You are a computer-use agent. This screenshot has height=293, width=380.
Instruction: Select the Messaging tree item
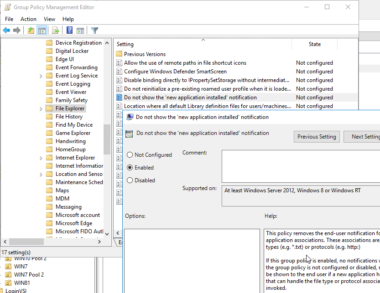tap(68, 207)
